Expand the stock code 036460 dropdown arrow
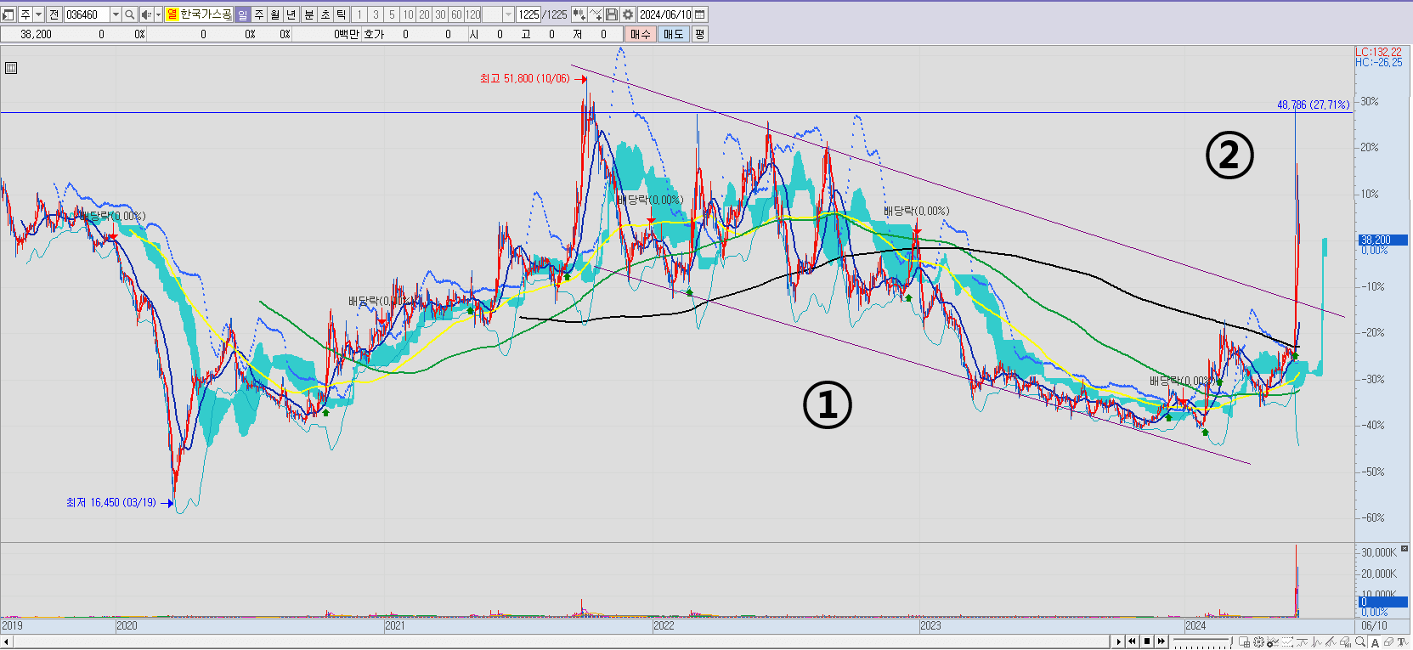Image resolution: width=1413 pixels, height=650 pixels. tap(116, 14)
